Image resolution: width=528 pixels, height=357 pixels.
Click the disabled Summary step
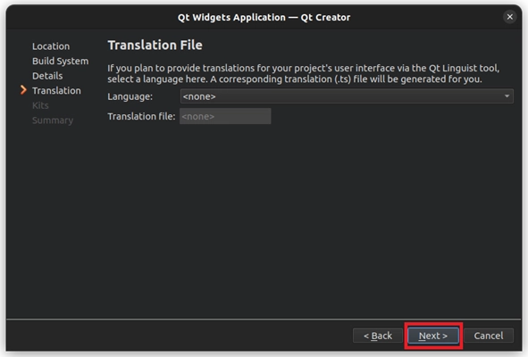point(53,120)
